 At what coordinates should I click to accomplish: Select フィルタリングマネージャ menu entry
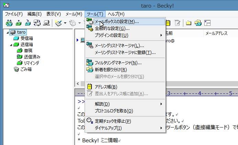click(x=118, y=63)
